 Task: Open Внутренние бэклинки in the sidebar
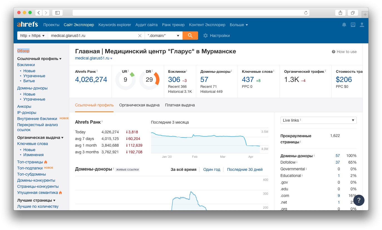[x=37, y=119]
